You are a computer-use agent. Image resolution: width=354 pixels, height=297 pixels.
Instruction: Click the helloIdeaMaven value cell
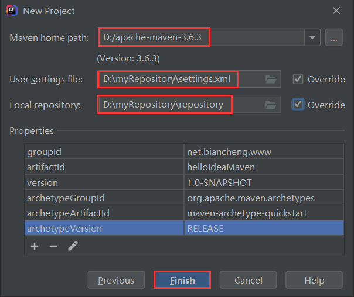coord(264,167)
